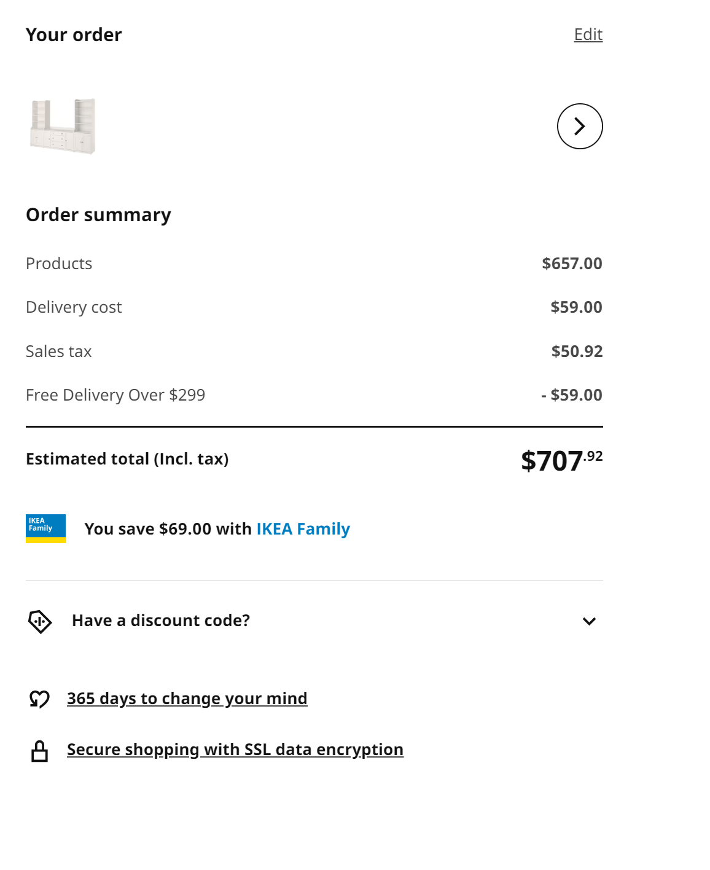The image size is (710, 870).
Task: Click the padlock icon for secure shopping
Action: [39, 750]
